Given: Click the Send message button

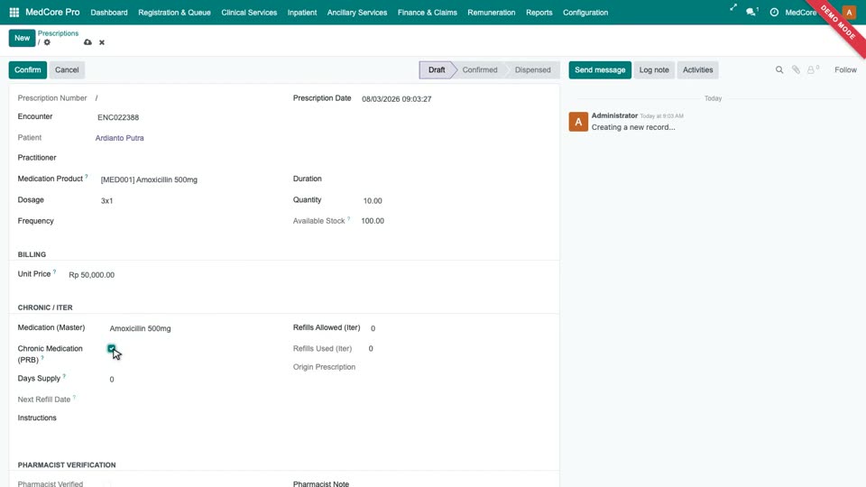Looking at the screenshot, I should (600, 70).
